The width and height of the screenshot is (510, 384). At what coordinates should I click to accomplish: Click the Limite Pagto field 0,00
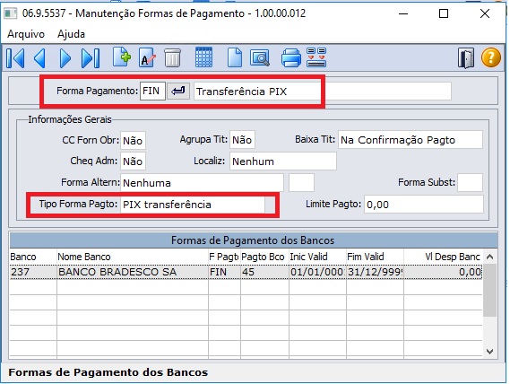[423, 205]
